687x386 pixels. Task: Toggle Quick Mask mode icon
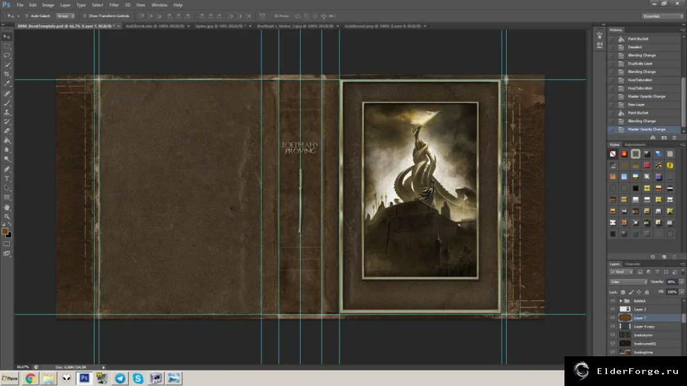(x=7, y=244)
